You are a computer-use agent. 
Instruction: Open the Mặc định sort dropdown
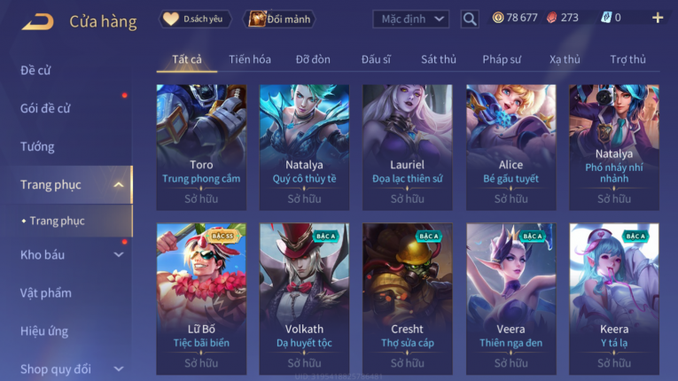(x=410, y=19)
